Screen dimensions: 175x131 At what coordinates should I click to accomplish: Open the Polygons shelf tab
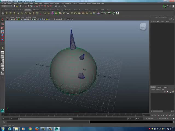(28, 10)
